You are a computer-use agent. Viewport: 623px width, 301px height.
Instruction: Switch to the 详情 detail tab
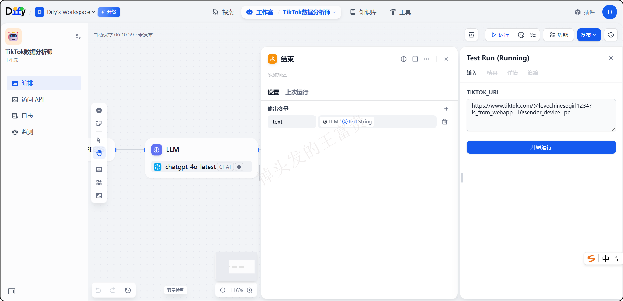[x=513, y=73]
